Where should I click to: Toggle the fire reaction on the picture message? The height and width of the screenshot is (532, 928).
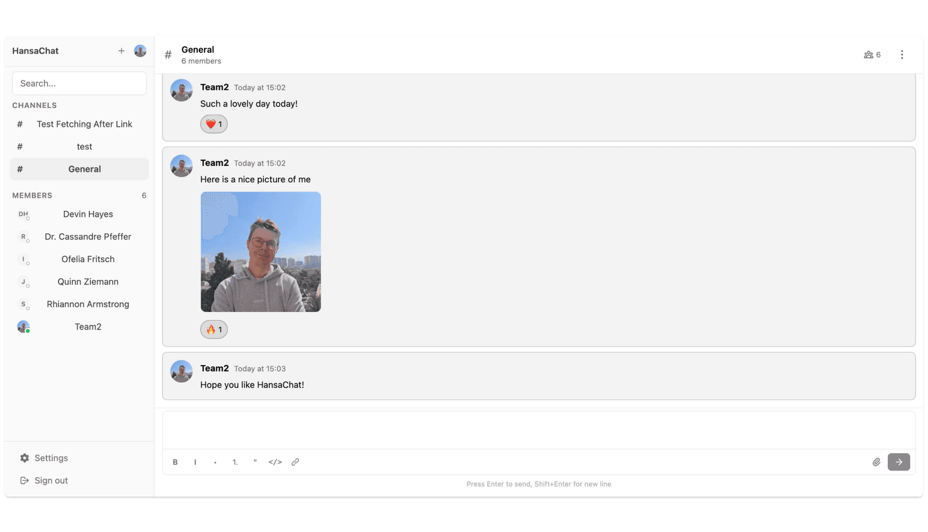point(214,330)
